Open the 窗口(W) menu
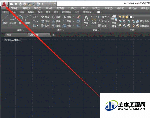Viewport: 150px width, 118px height. tap(133, 8)
